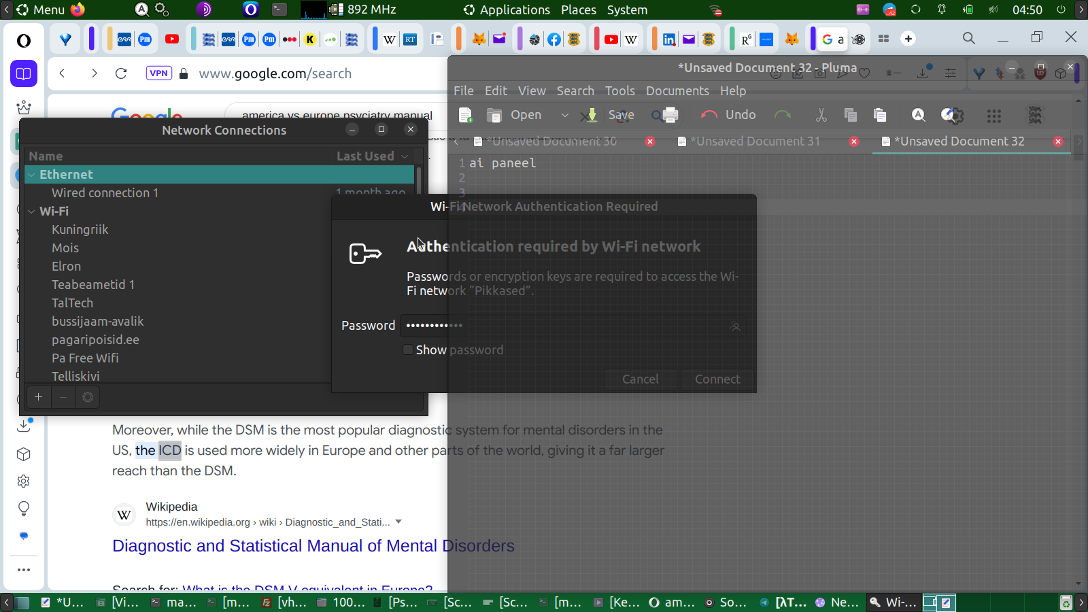Open the dropdown arrow next to Open

564,116
